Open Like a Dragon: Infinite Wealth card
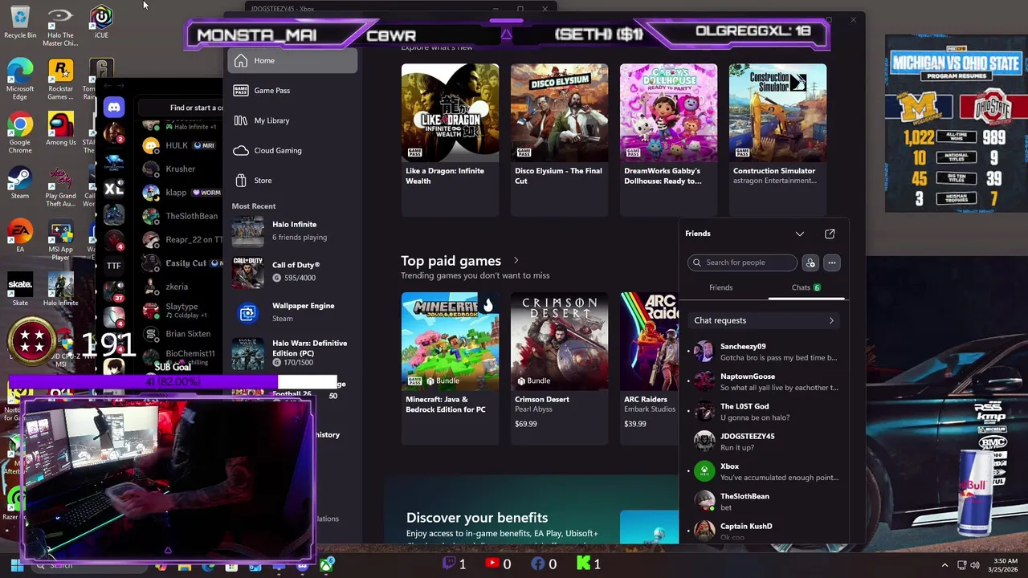Viewport: 1028px width, 578px height. point(450,140)
